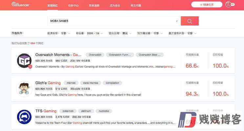Click the 350.63M total views text
244x131 pixels.
point(80,89)
